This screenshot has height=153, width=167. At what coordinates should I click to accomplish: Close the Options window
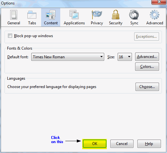point(159,2)
